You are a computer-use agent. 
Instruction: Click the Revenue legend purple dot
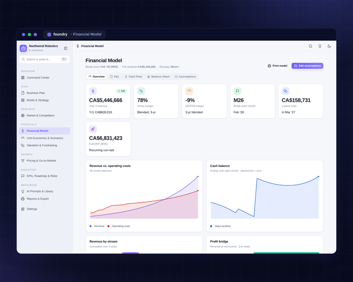coord(90,226)
